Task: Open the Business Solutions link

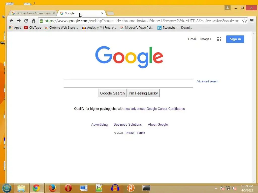Action: point(127,124)
